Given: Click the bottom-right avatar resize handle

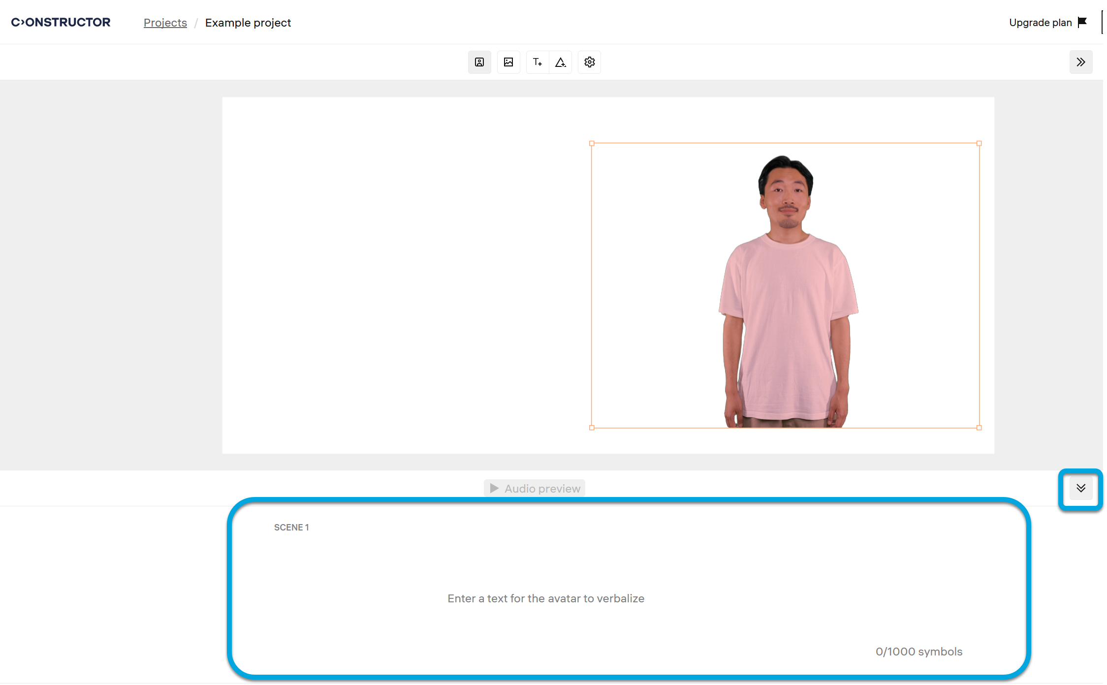Looking at the screenshot, I should coord(979,428).
